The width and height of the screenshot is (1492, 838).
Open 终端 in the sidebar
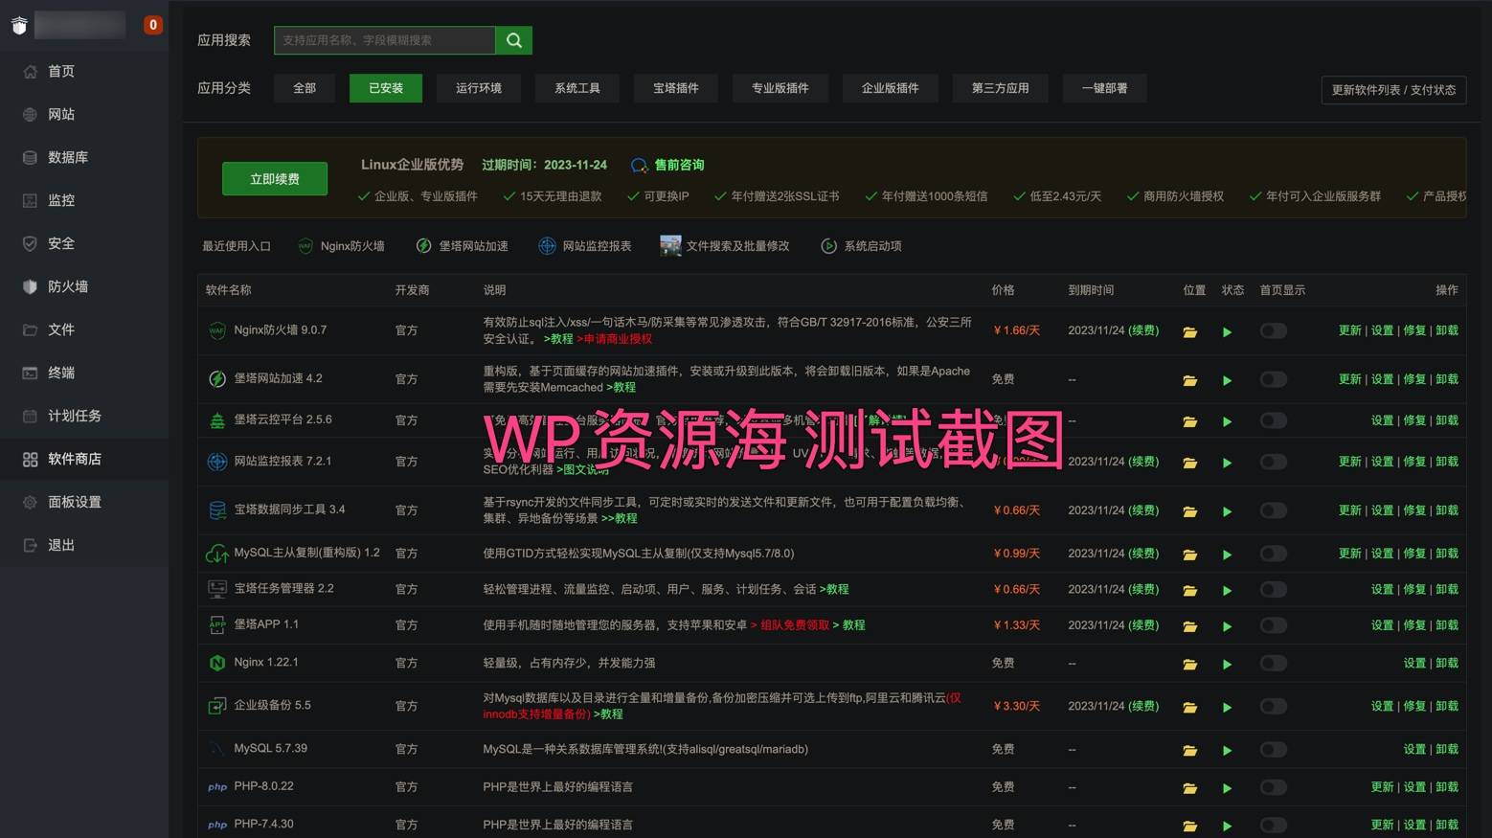pos(61,373)
